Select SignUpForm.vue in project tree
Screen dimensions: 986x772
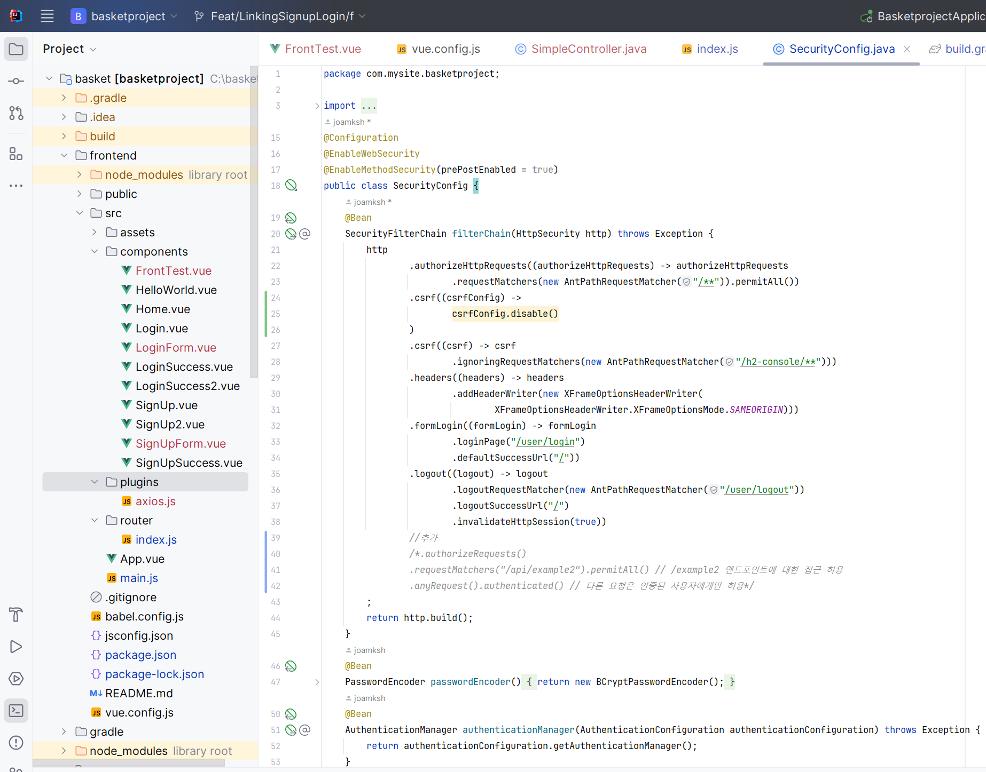pyautogui.click(x=181, y=443)
